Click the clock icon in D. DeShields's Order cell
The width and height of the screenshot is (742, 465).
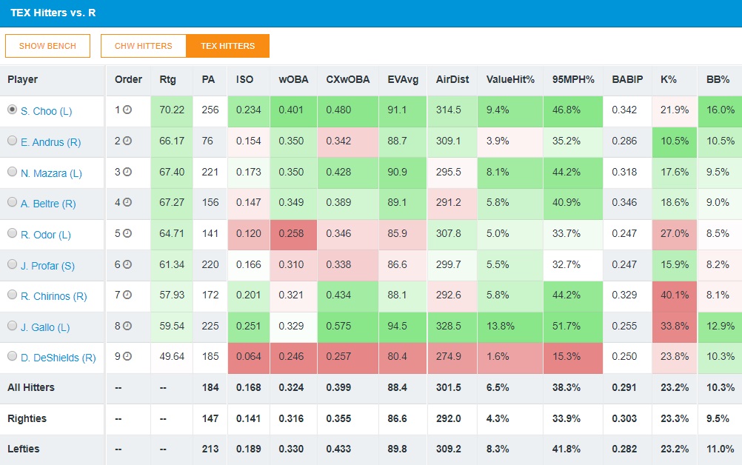point(127,357)
